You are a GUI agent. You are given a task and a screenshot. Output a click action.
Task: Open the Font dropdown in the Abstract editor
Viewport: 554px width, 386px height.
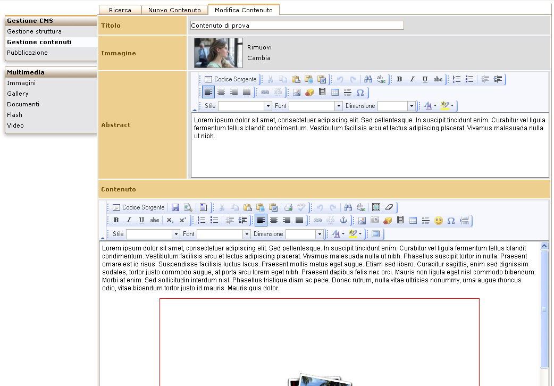coord(339,106)
